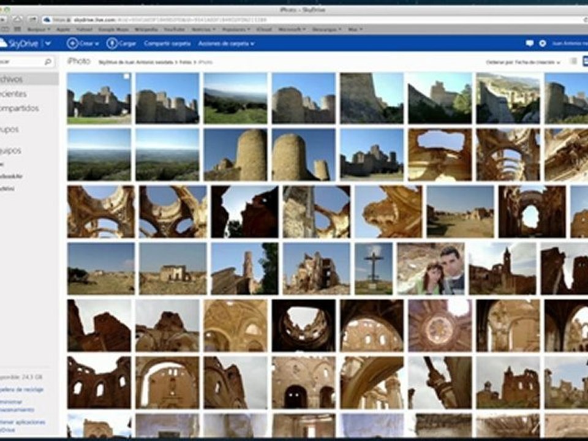Open the Google Maps bookmark
The width and height of the screenshot is (588, 441).
113,29
